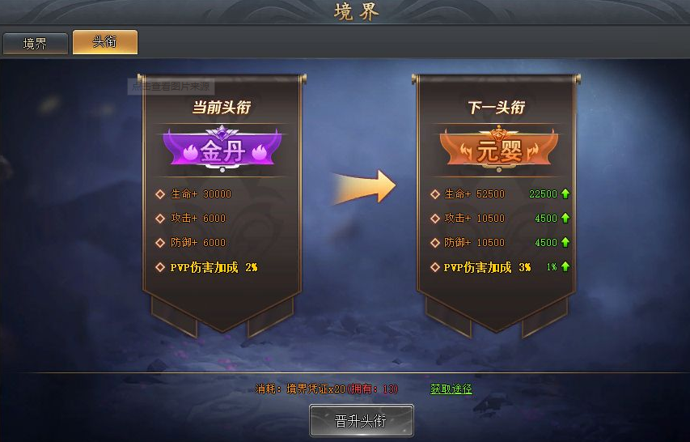Click the diamond bullet before PVP伤害加成 2%

point(160,267)
